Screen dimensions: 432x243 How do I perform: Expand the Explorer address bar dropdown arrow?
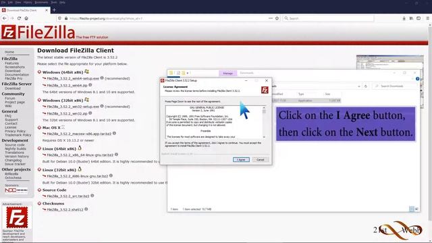pos(358,86)
